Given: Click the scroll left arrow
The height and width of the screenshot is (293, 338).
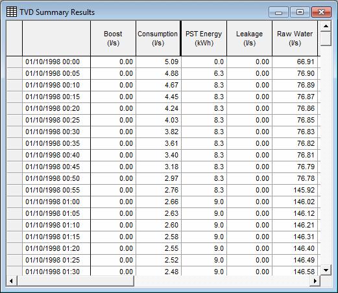Looking at the screenshot, I should (x=12, y=281).
